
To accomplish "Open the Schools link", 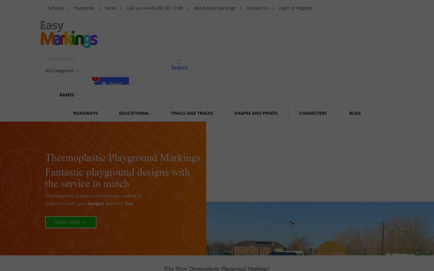I will pos(56,8).
